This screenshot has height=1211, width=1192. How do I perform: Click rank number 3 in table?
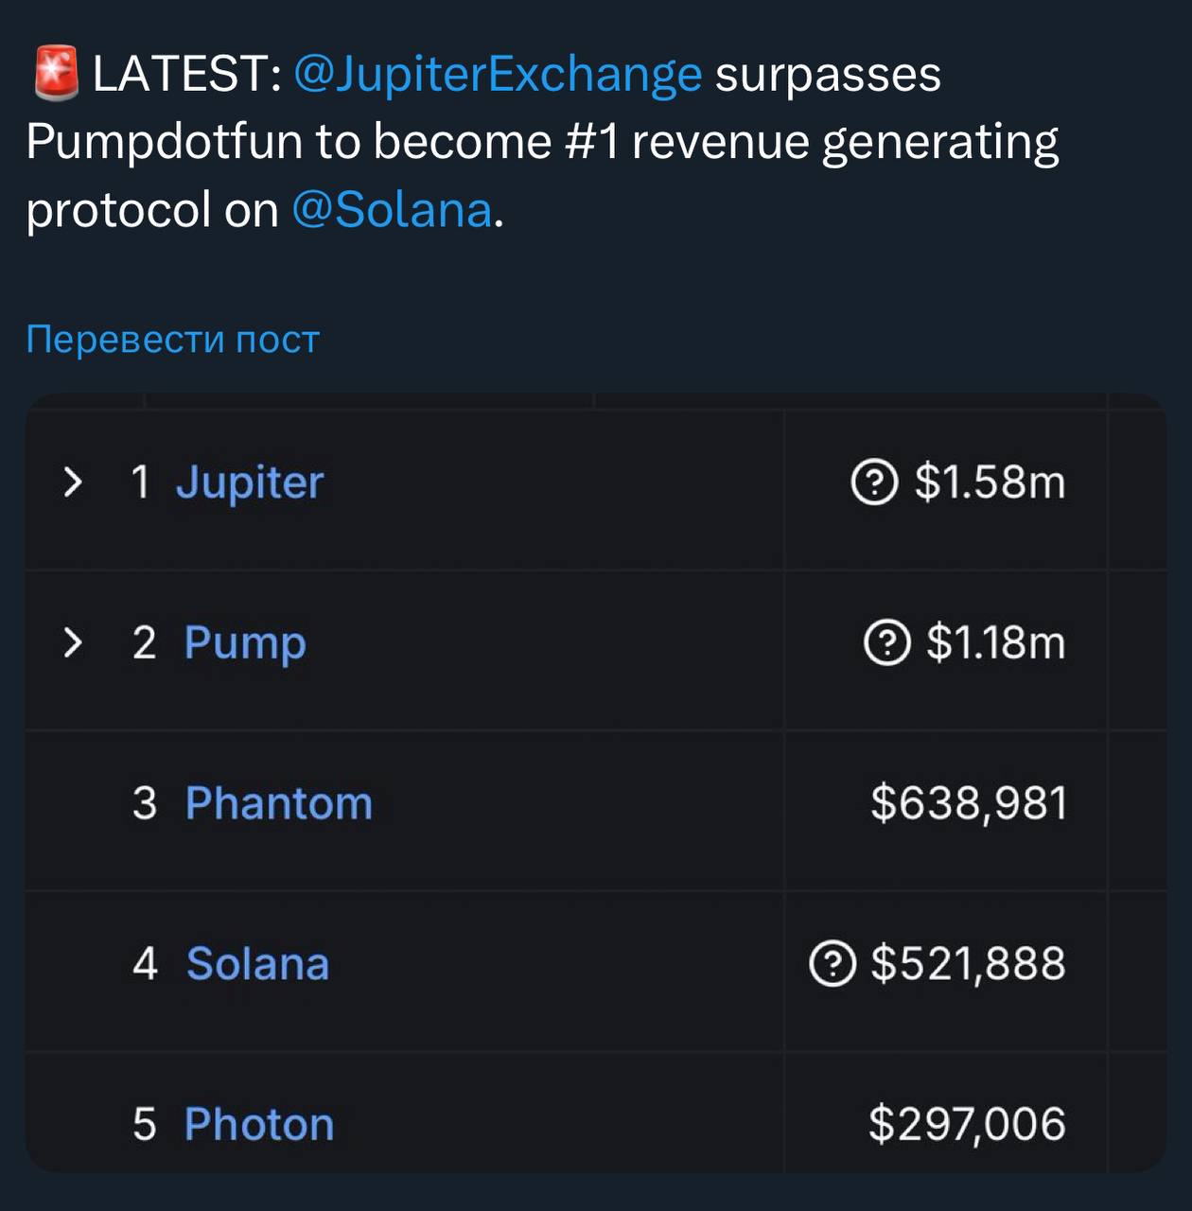145,803
